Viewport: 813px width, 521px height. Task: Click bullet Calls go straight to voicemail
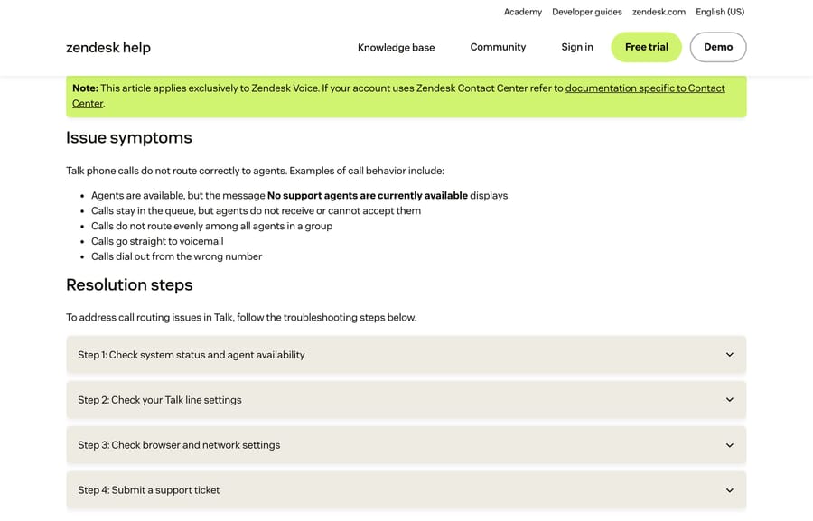[157, 241]
